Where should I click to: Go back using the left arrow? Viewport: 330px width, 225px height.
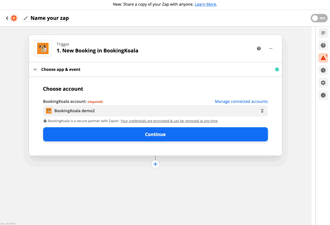pos(7,18)
